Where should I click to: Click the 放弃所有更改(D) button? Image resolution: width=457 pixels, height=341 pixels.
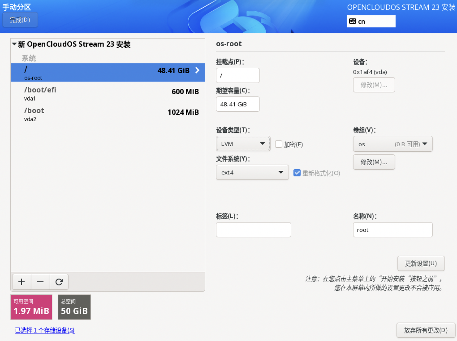click(x=426, y=330)
